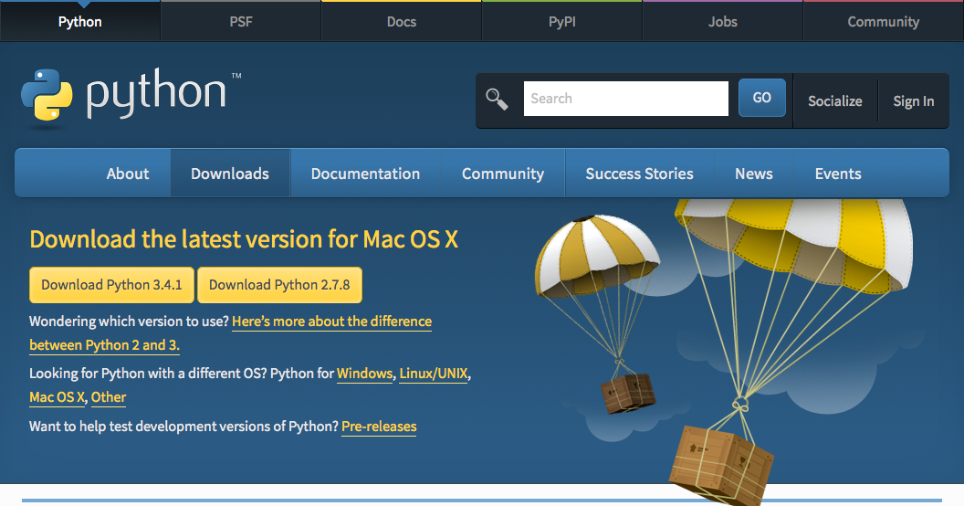The height and width of the screenshot is (506, 964).
Task: Open the Pre-releases link
Action: (x=379, y=427)
